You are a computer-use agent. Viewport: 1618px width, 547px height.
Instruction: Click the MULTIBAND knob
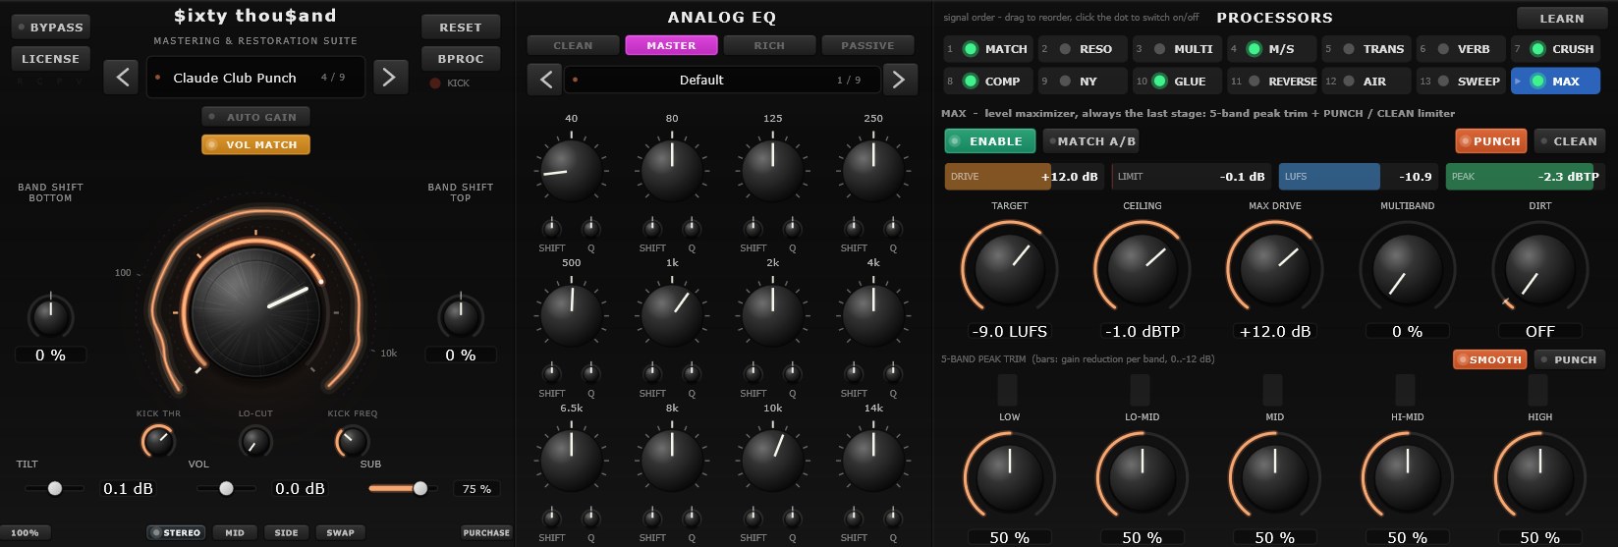click(x=1408, y=268)
